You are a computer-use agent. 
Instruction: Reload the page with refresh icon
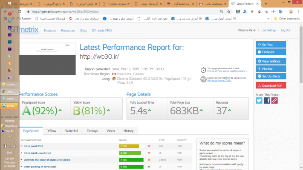20,11
